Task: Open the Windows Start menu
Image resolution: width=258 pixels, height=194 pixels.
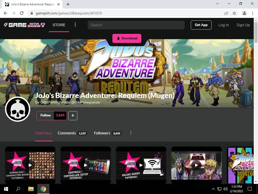Action: click(6, 189)
